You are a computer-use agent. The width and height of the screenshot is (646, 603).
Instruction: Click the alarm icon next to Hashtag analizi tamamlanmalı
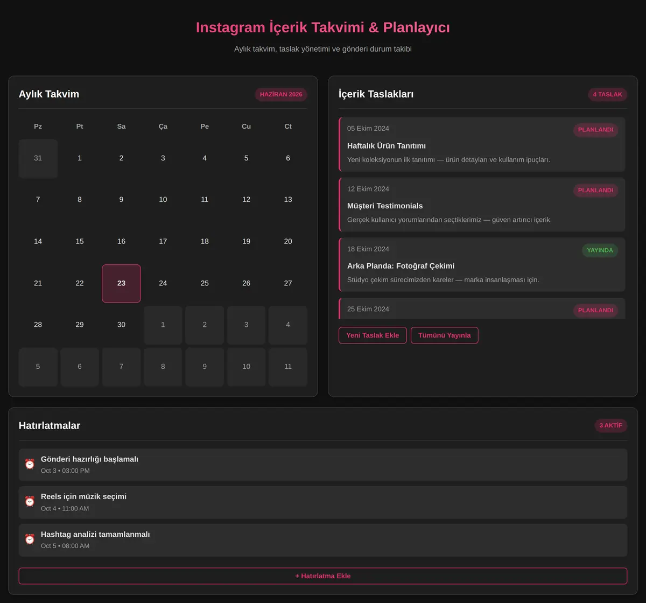[x=30, y=539]
